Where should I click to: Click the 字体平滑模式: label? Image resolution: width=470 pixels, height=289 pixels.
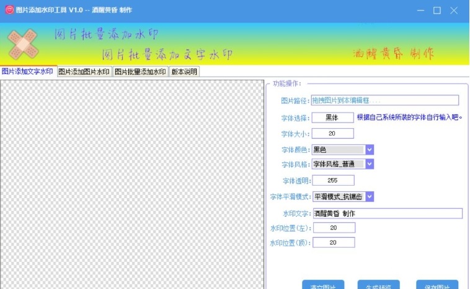[290, 197]
